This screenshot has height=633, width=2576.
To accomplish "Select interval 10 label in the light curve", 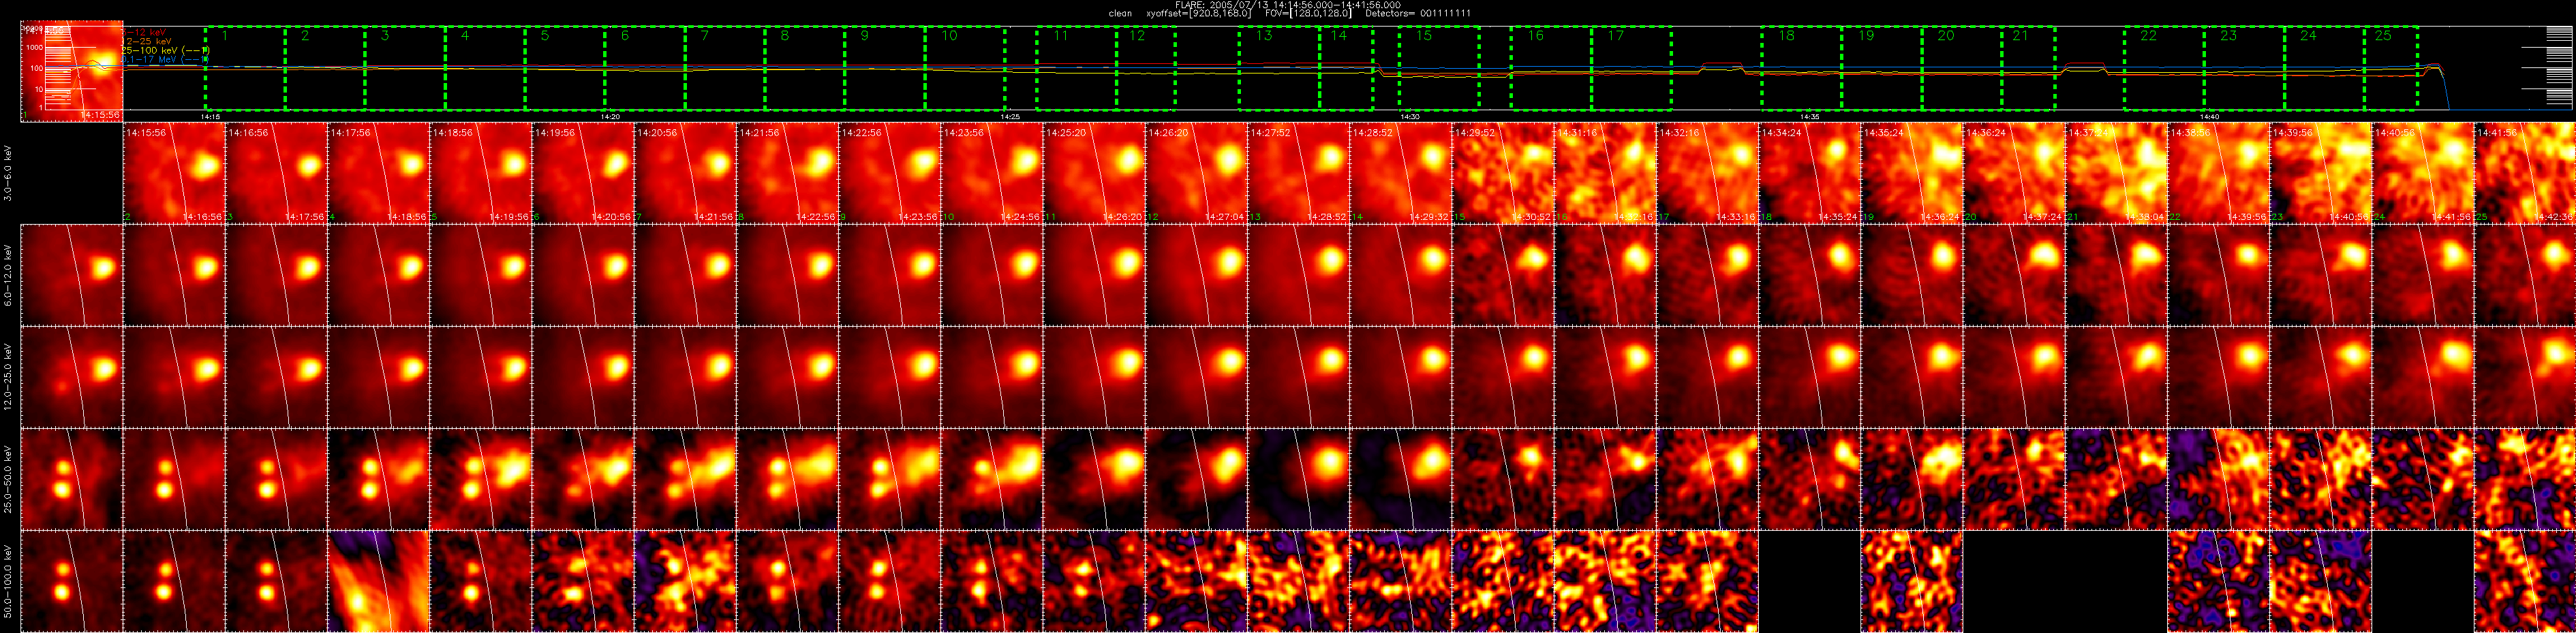I will (949, 36).
